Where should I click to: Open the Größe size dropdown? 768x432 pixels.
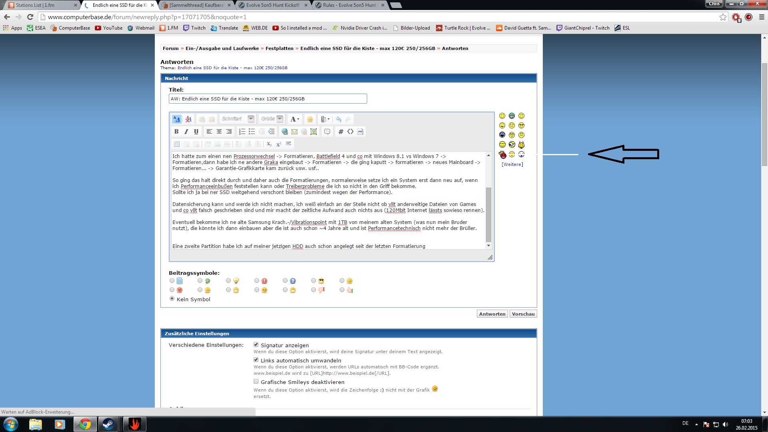coord(280,119)
